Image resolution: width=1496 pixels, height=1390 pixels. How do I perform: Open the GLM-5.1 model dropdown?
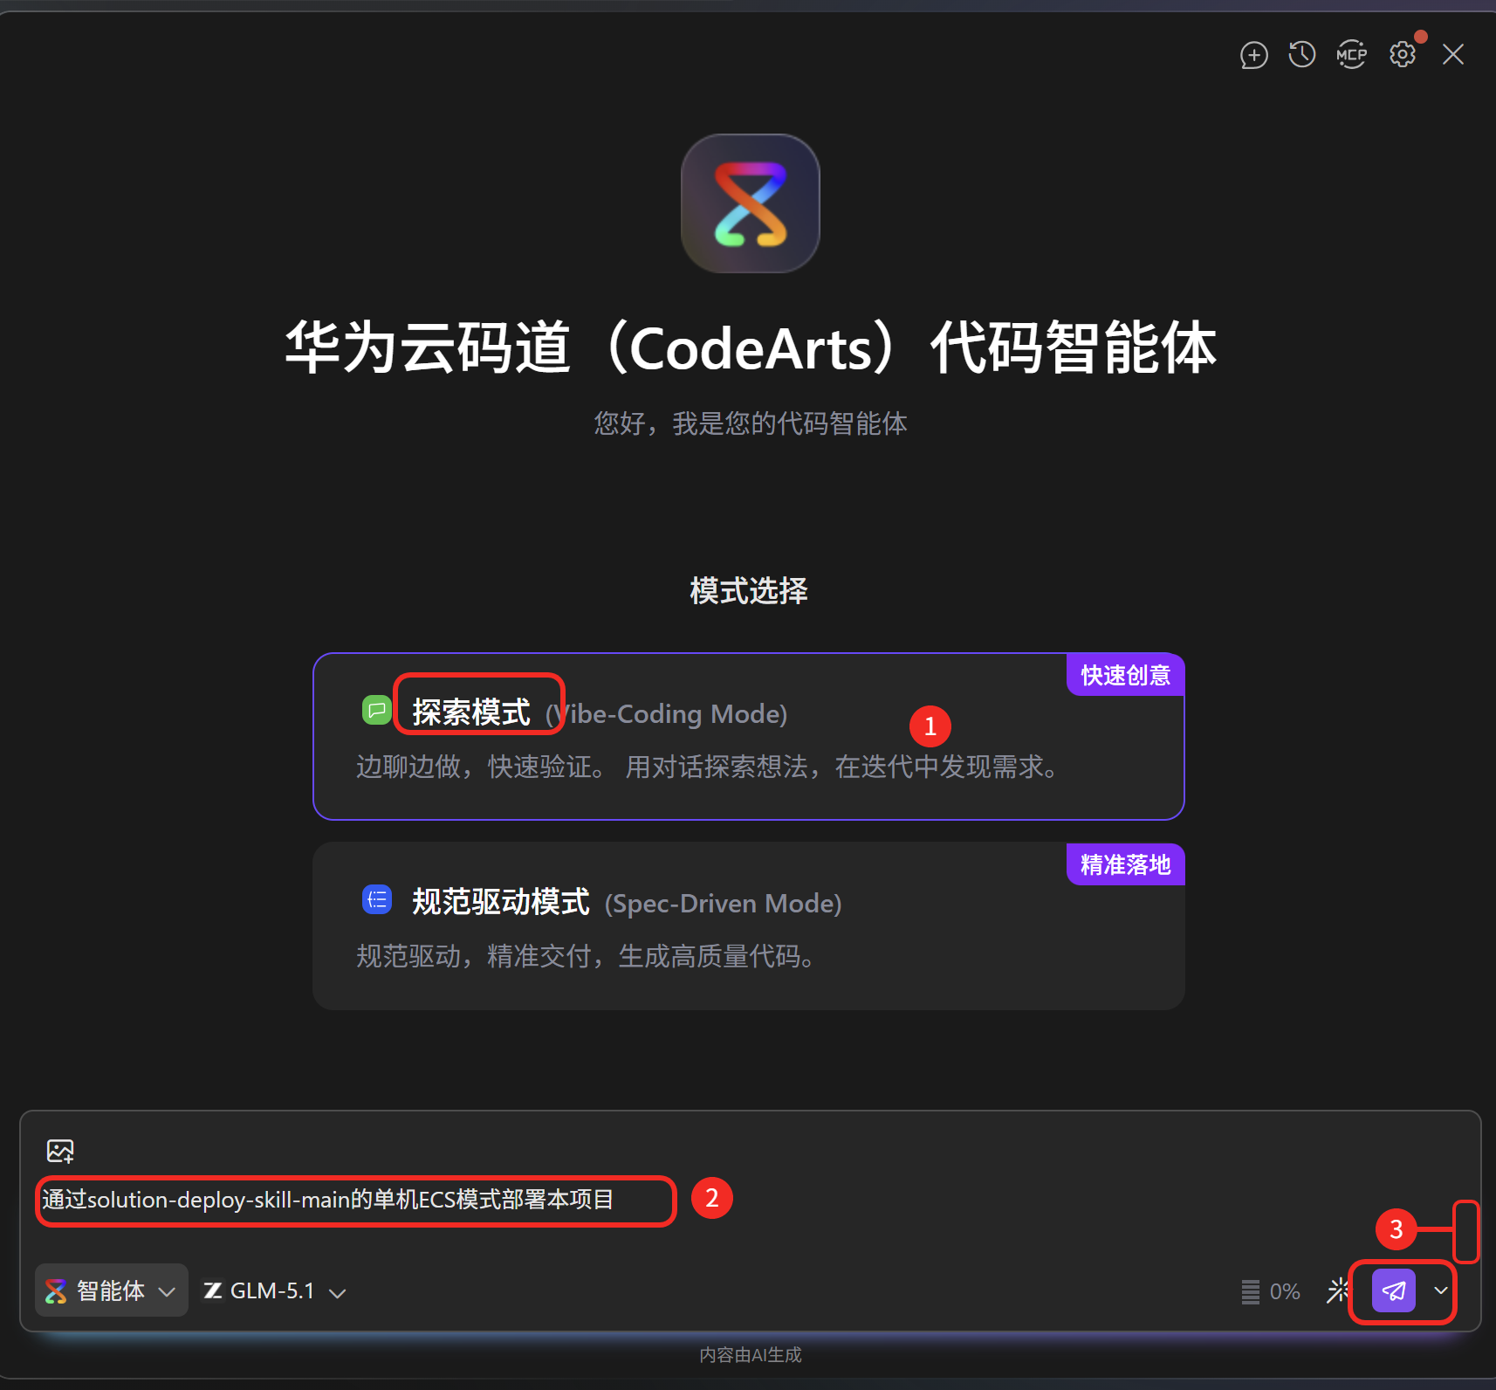pos(275,1290)
